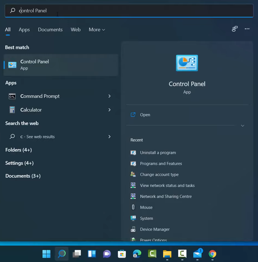Expand the Calculator result arrow
Viewport: 258px width, 262px height.
[109, 110]
